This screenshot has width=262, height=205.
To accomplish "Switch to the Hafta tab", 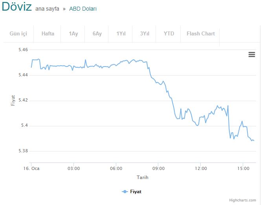I will tap(48, 34).
